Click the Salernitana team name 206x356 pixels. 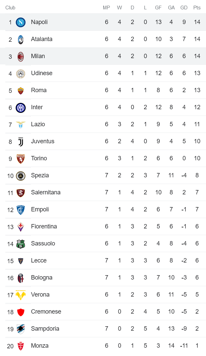click(x=46, y=192)
